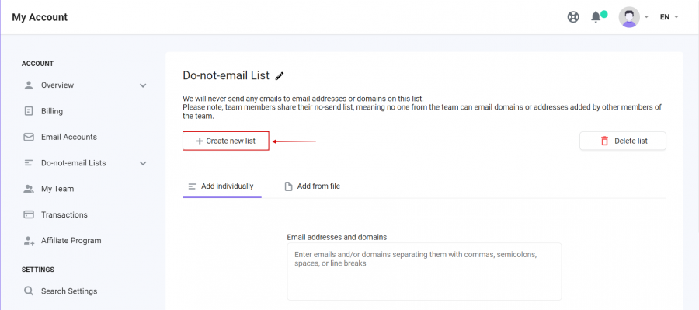Click the Affiliate Program icon
Screen dimensions: 699x310
[x=29, y=240]
